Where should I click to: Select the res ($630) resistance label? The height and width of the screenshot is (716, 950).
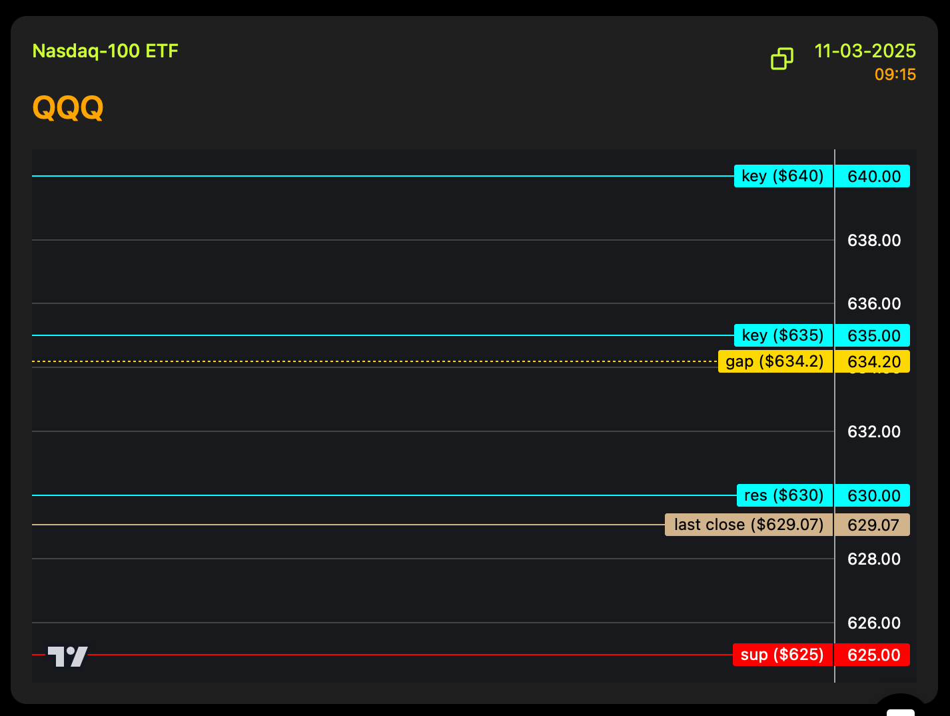pos(784,495)
